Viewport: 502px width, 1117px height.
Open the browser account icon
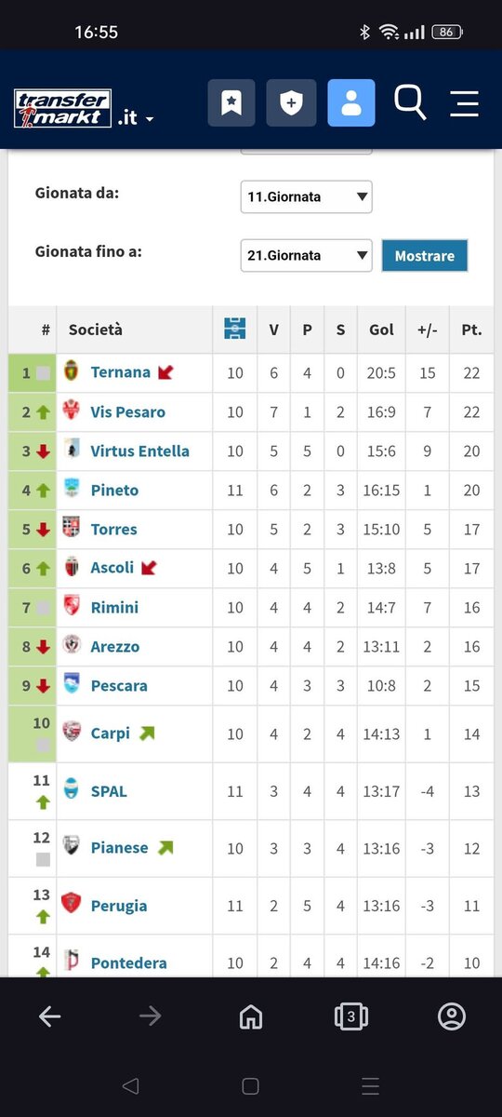click(452, 1016)
